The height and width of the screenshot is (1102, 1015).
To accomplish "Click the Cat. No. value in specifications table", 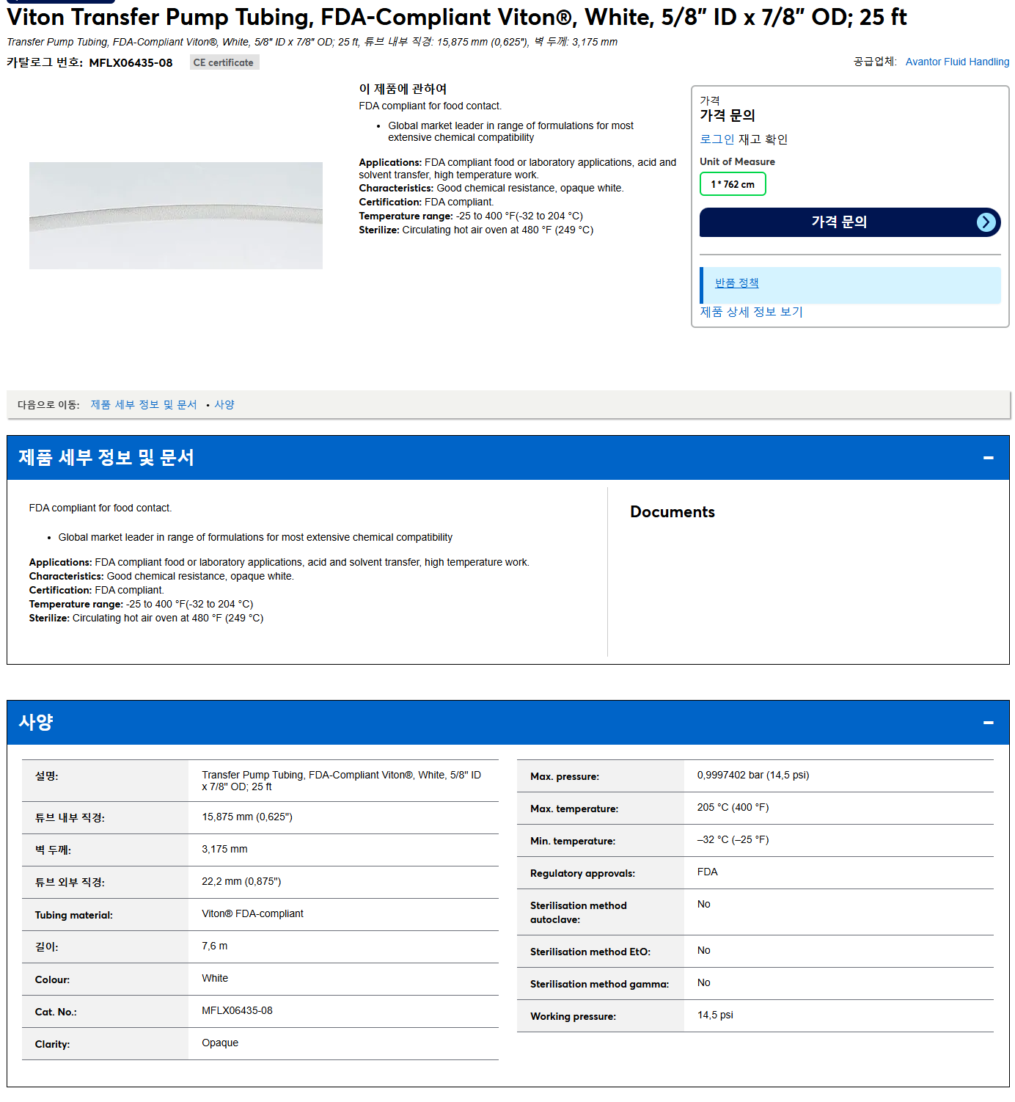I will (x=237, y=1011).
